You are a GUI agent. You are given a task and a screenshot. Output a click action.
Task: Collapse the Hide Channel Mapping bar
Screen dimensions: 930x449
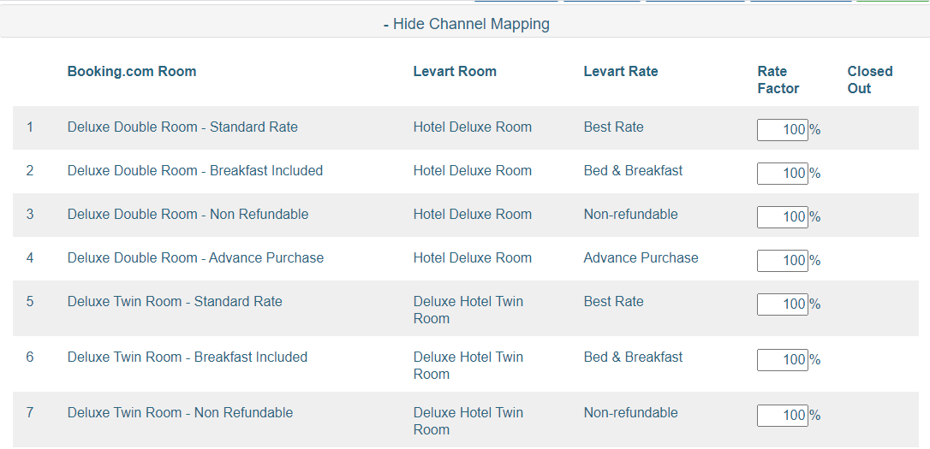[466, 24]
